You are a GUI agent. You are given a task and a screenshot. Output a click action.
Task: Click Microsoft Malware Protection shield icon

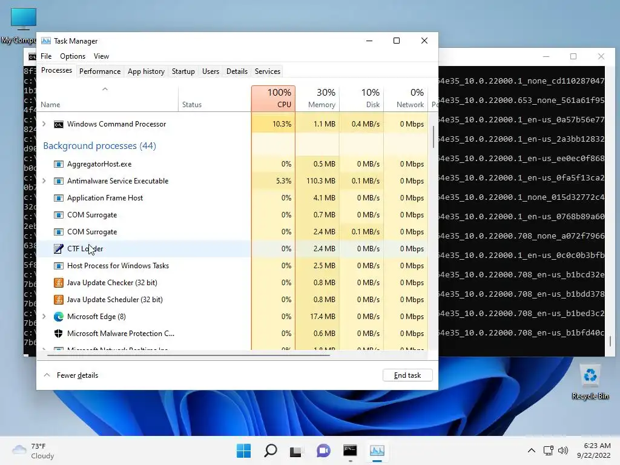59,334
